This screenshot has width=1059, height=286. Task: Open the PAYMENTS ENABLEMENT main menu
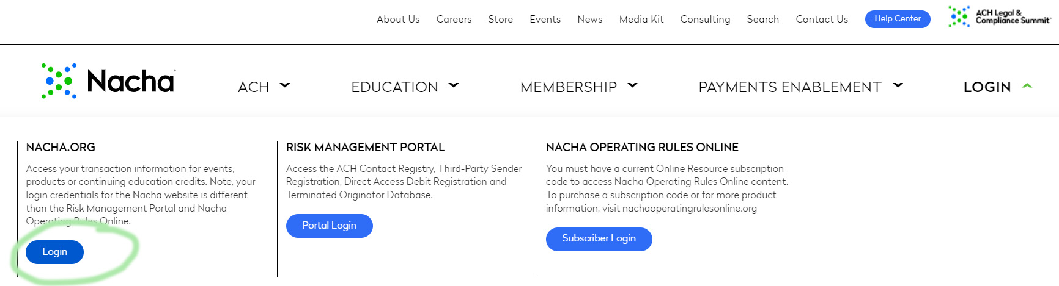tap(790, 87)
